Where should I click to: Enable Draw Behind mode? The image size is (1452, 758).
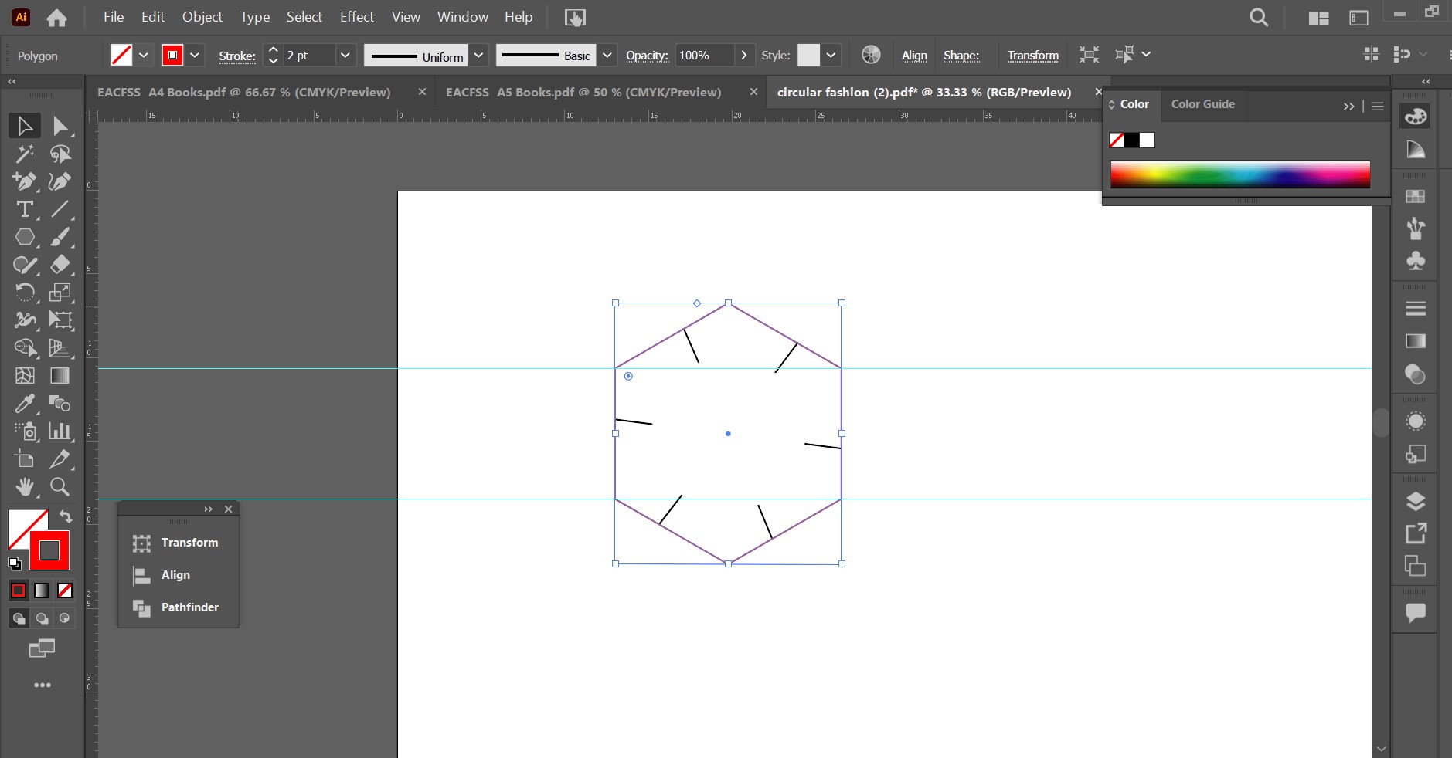coord(42,618)
